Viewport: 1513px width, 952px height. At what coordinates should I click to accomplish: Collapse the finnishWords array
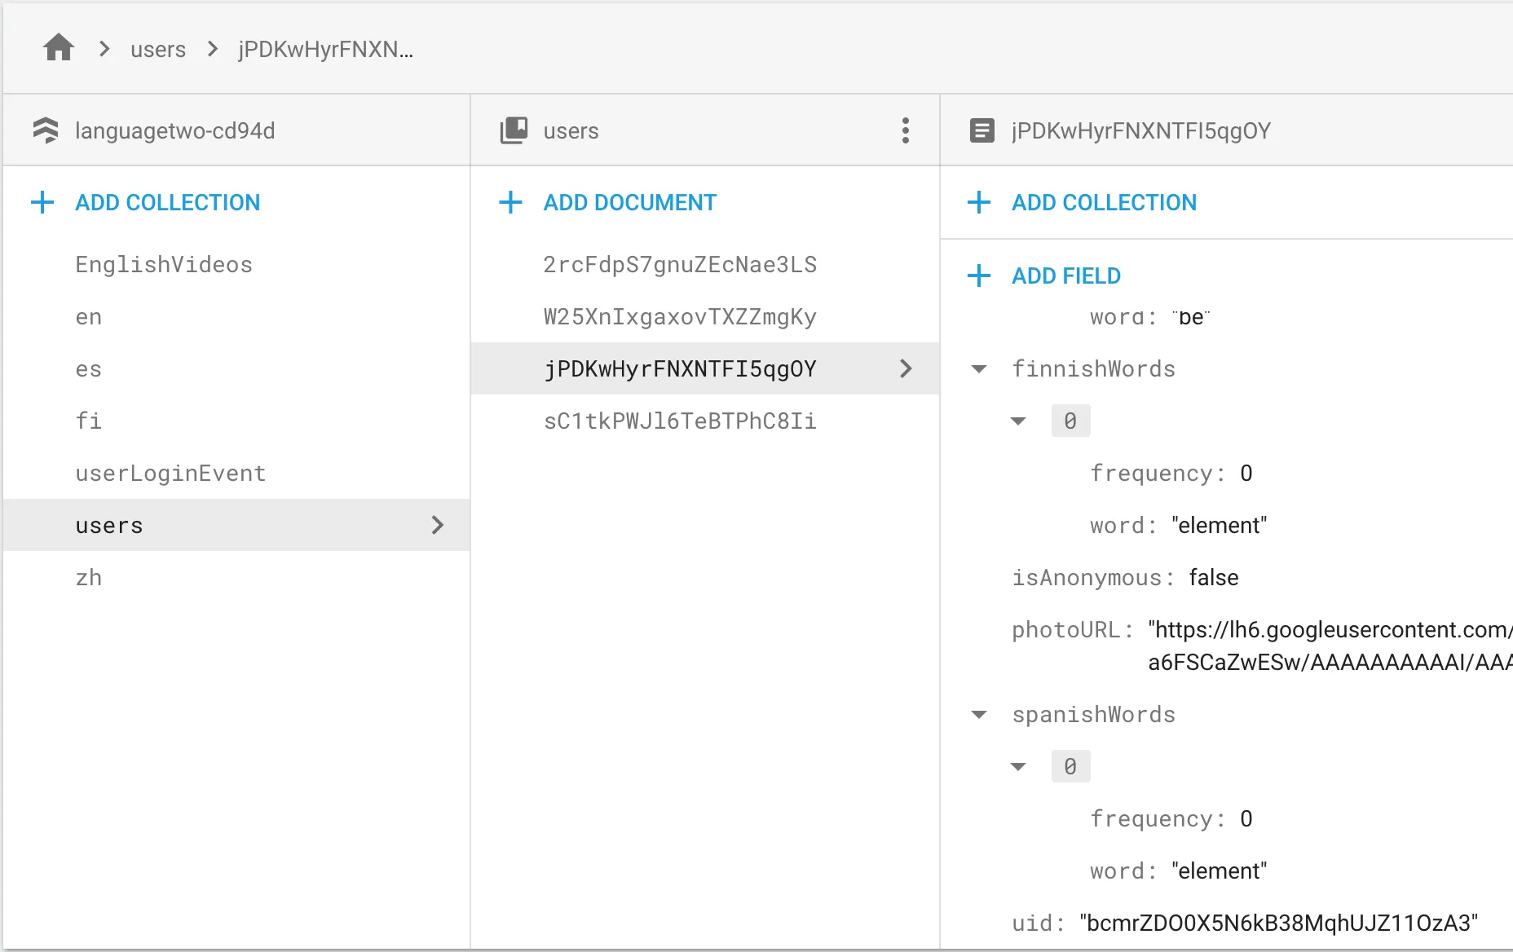[979, 369]
